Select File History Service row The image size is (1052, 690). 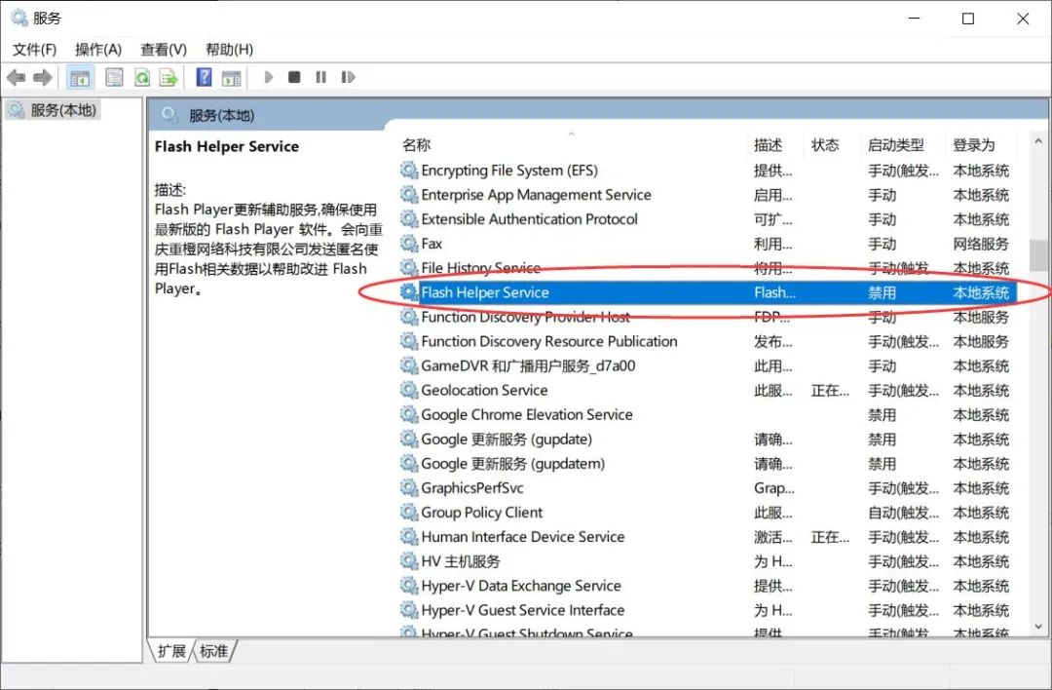click(708, 268)
